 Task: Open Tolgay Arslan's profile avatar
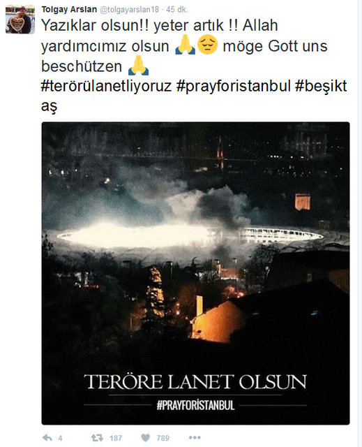(20, 20)
